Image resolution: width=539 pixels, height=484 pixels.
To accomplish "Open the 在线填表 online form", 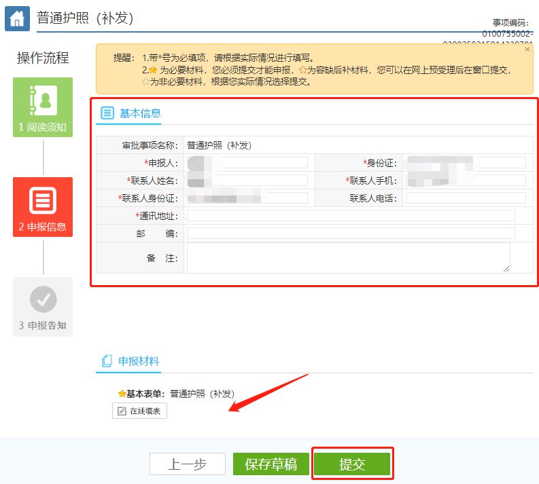I will tap(139, 411).
